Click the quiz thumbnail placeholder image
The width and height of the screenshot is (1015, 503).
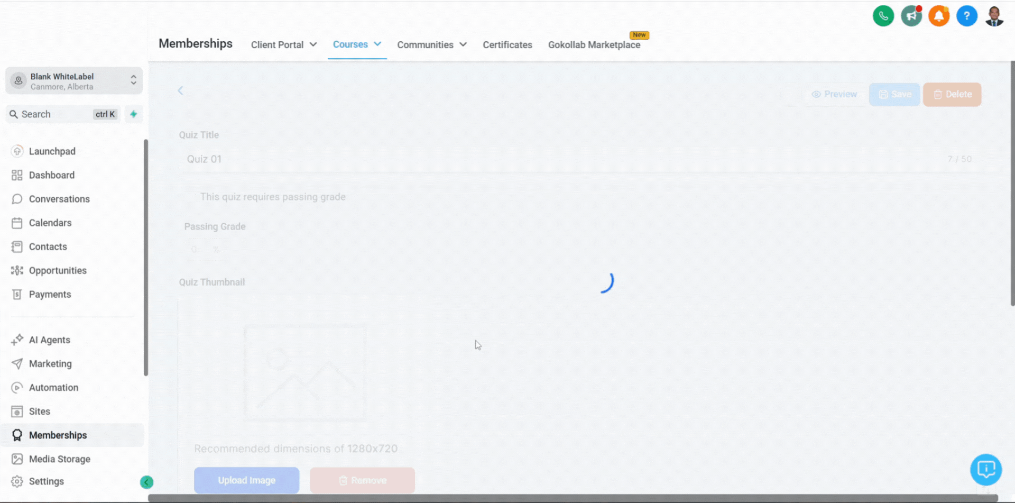coord(305,373)
